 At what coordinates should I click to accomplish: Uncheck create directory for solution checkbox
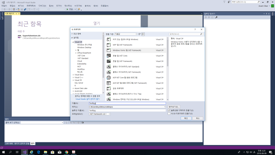[169, 110]
